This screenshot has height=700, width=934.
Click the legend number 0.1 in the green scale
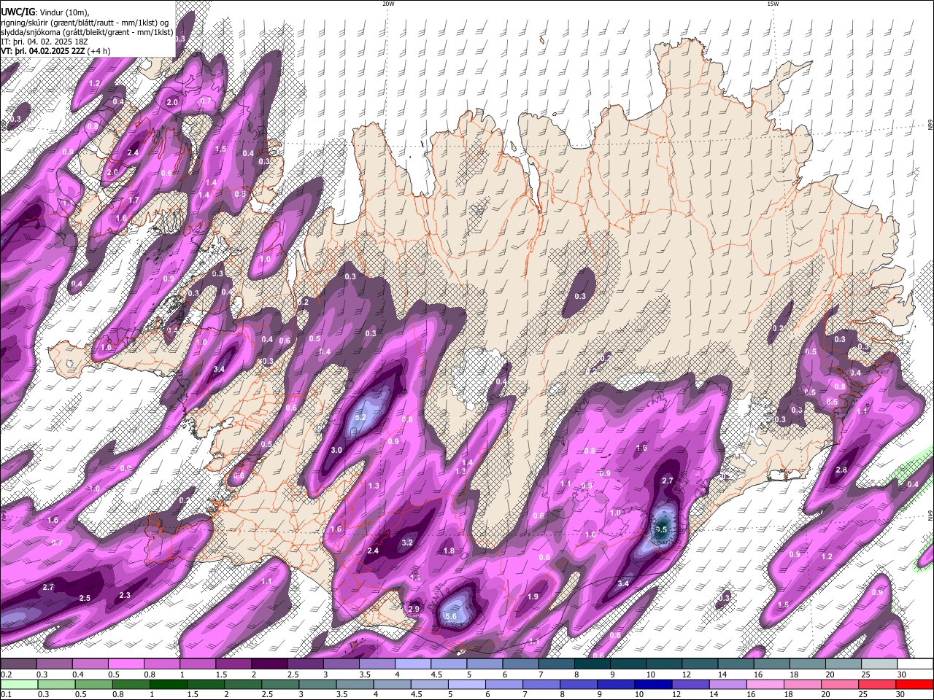coord(6,694)
